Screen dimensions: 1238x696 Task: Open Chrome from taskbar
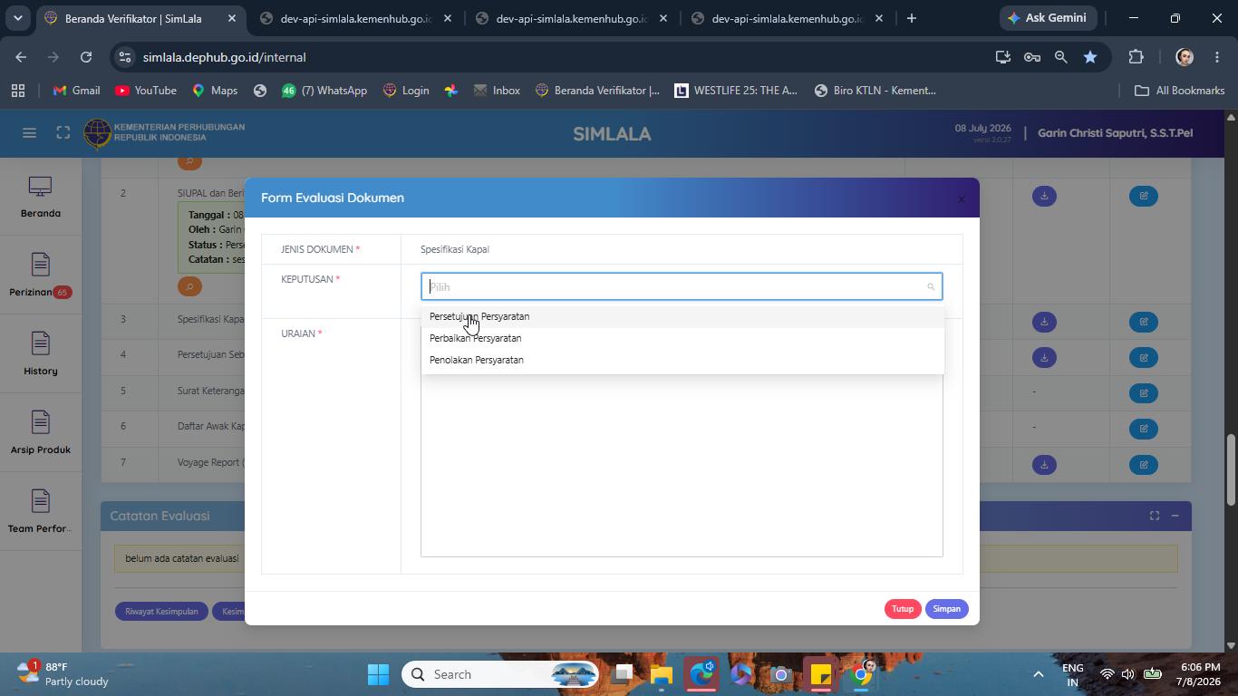862,674
